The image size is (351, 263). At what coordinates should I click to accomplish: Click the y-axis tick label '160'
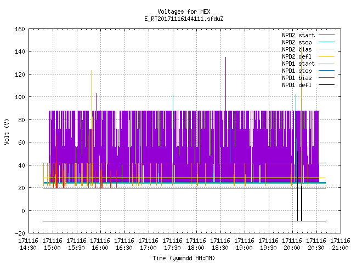tap(20, 29)
